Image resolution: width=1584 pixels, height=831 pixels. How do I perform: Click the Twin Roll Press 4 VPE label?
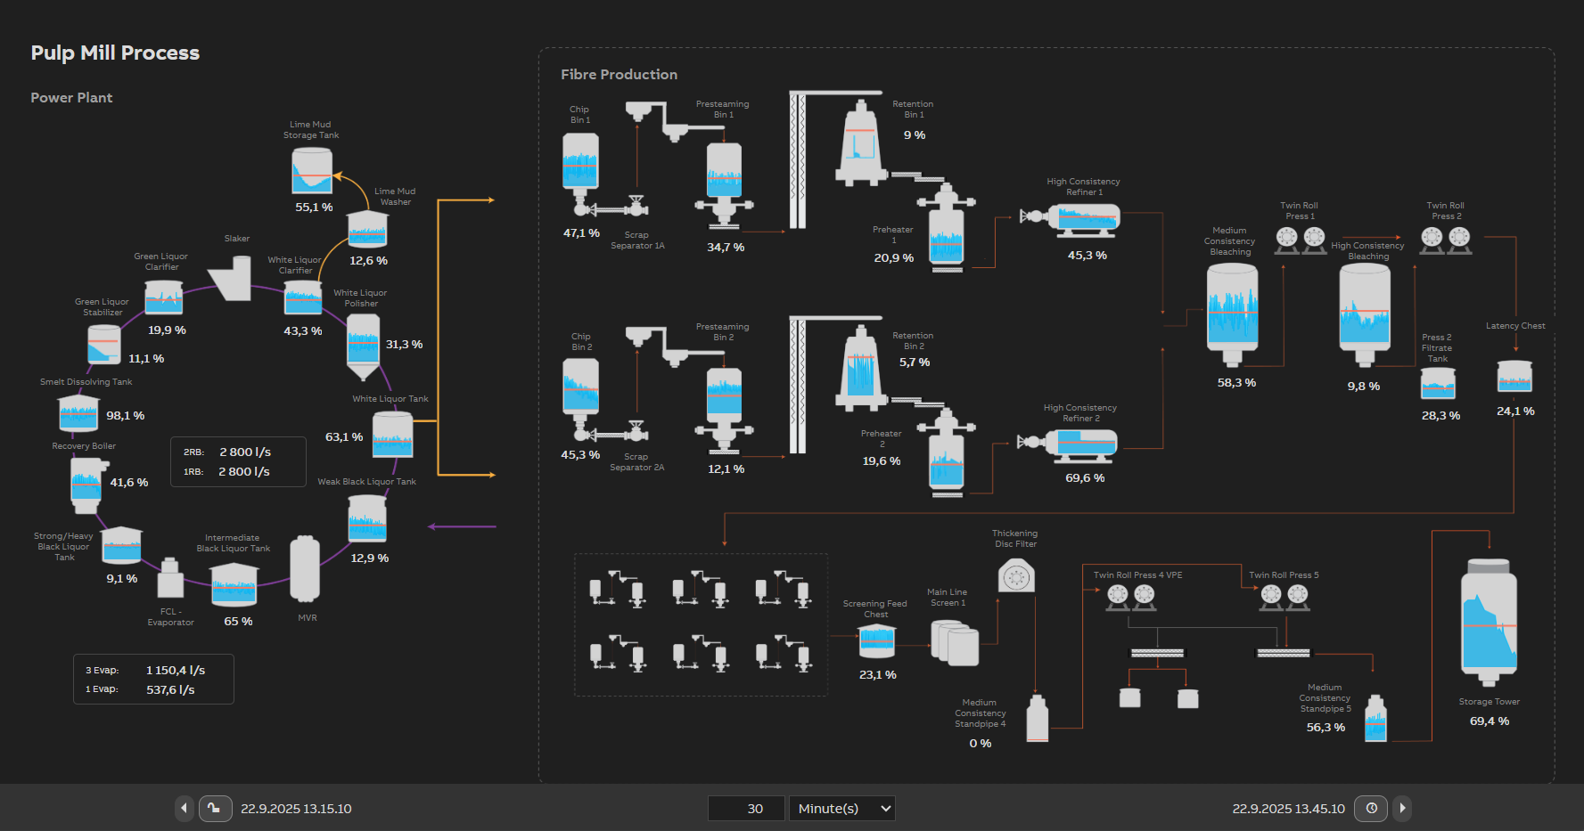[1137, 575]
